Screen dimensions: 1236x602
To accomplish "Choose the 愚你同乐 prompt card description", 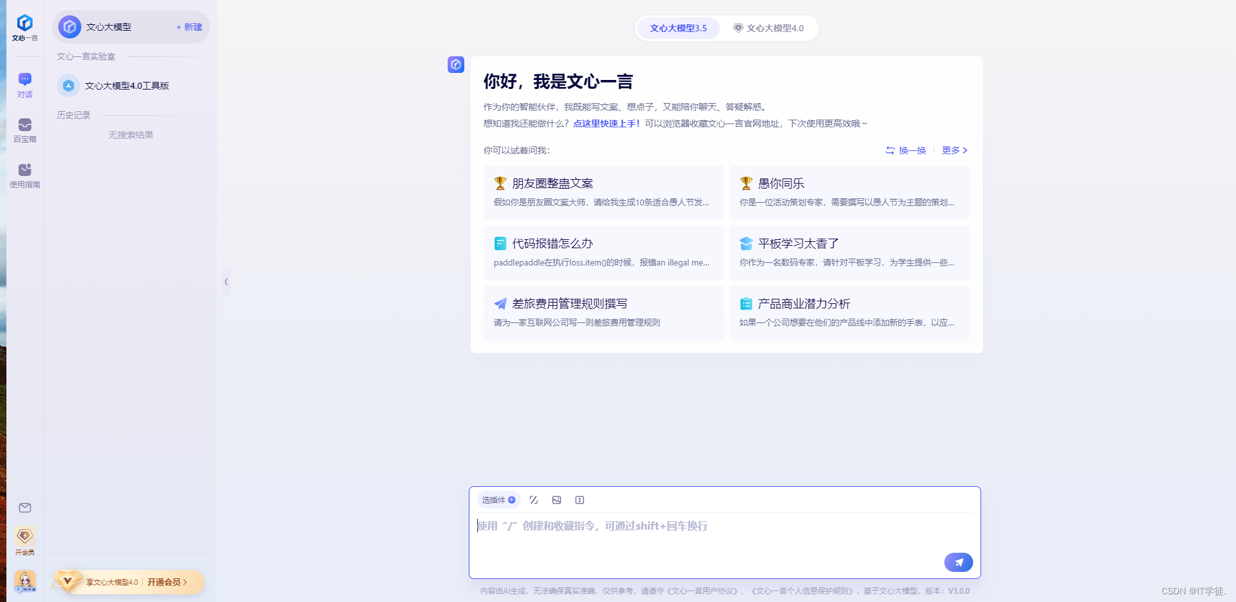I will point(847,202).
